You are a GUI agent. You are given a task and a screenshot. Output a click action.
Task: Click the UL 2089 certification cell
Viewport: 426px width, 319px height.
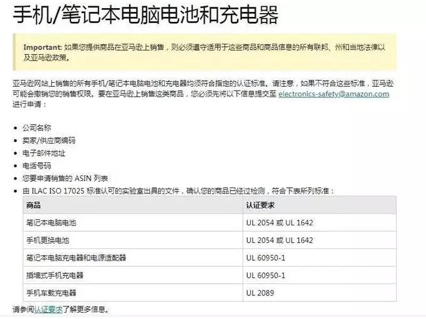pyautogui.click(x=260, y=292)
